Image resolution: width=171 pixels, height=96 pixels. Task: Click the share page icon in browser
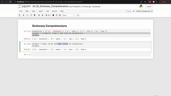141,2
